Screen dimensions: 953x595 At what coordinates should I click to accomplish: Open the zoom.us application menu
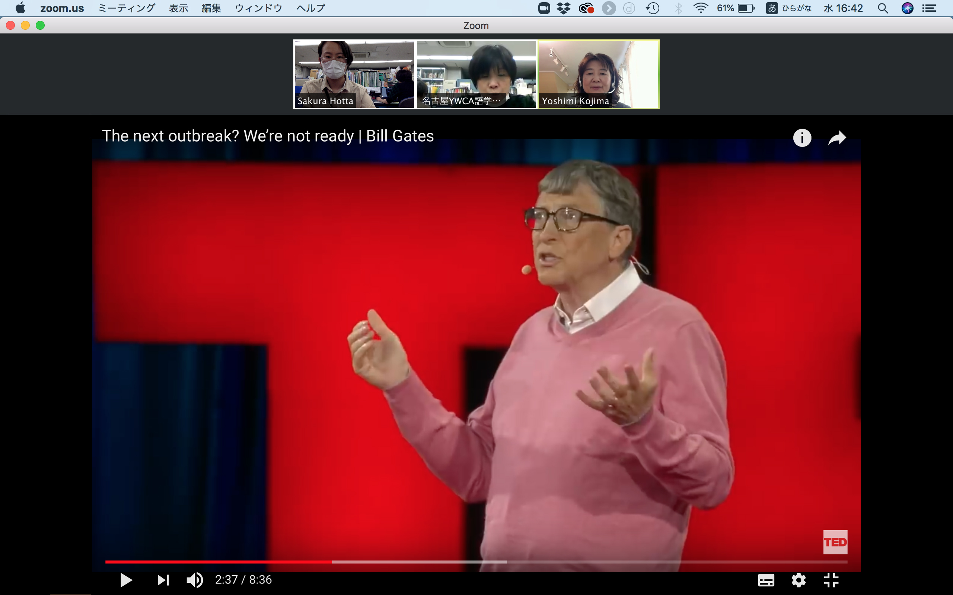62,8
